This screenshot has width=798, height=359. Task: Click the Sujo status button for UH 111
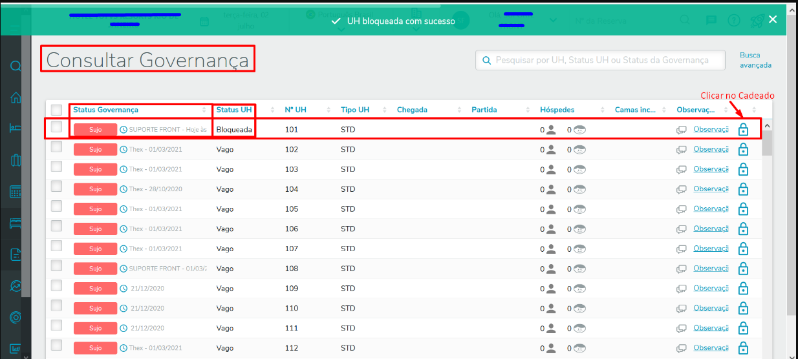(x=96, y=329)
